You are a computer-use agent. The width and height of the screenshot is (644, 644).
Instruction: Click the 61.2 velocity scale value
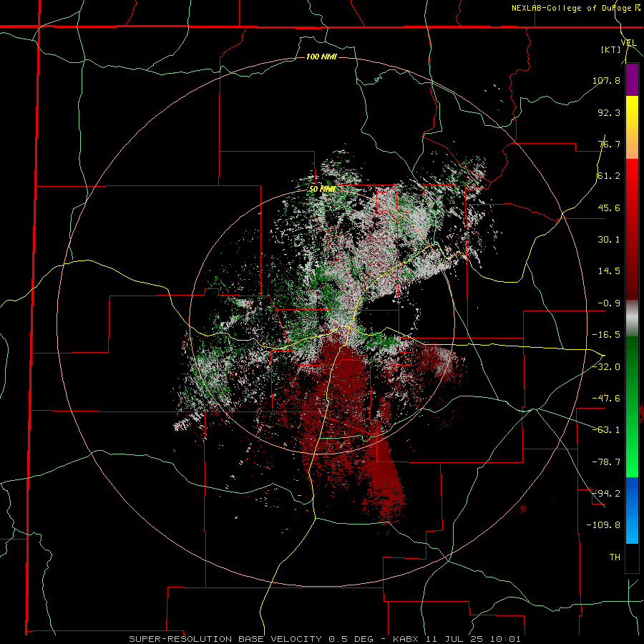point(609,176)
